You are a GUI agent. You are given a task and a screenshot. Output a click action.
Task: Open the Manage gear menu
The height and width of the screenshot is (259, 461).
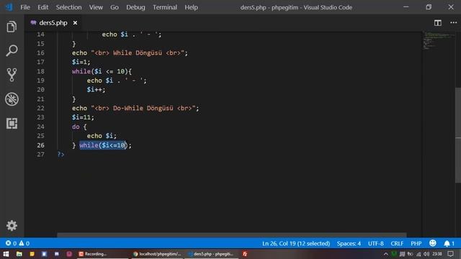pyautogui.click(x=12, y=225)
